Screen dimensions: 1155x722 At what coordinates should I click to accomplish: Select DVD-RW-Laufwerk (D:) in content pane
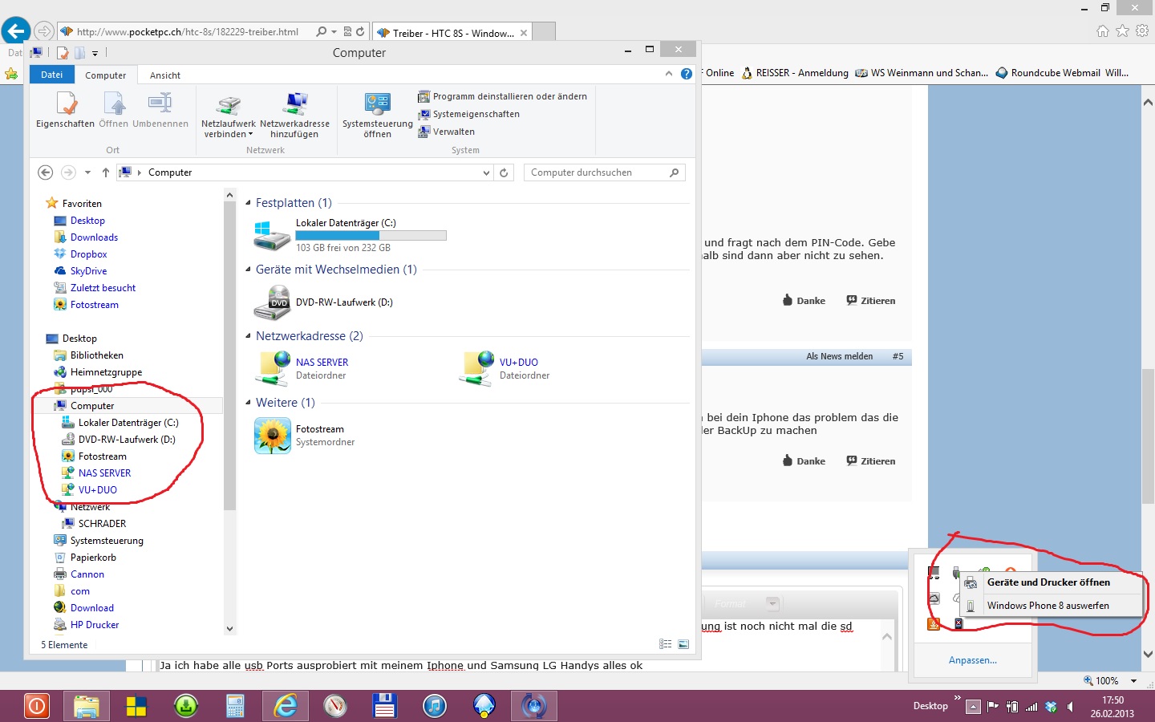pyautogui.click(x=323, y=302)
